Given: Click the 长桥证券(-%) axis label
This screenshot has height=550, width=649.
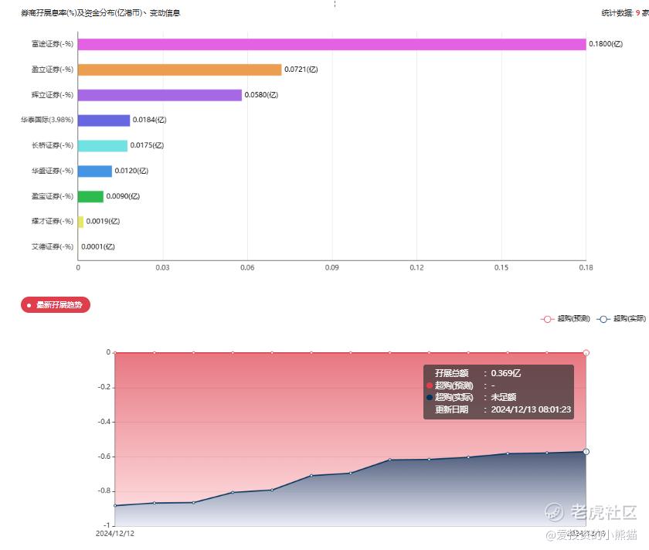Looking at the screenshot, I should (x=53, y=145).
